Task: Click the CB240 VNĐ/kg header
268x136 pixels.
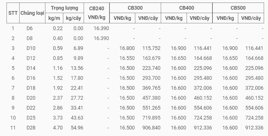Action: coord(97,13)
